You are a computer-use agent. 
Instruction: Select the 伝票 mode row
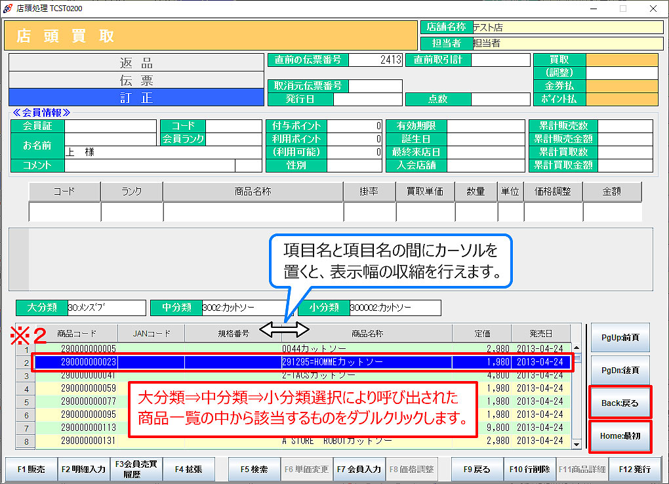[136, 80]
